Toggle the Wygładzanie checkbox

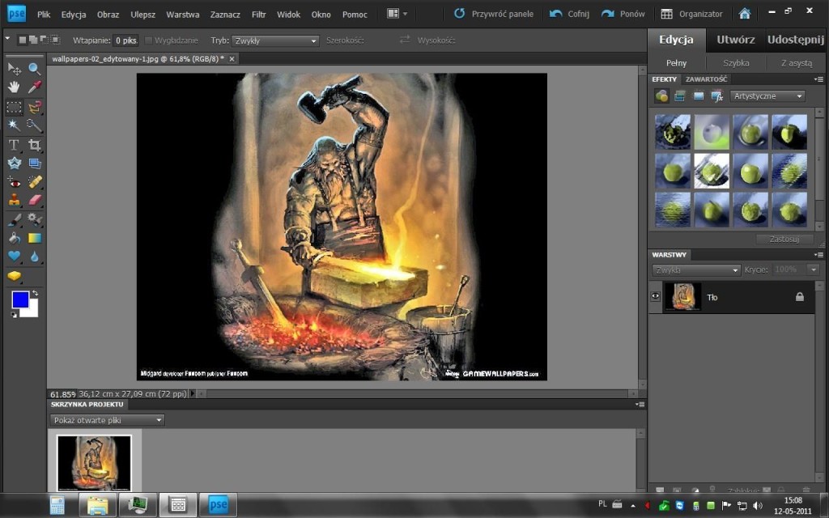[x=149, y=40]
